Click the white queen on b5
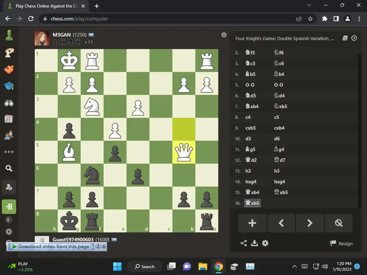 point(184,152)
